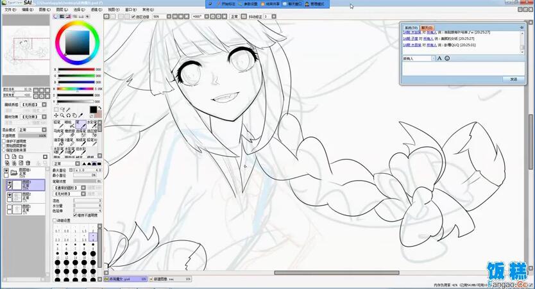This screenshot has width=535, height=289.
Task: Create a new normal layer
Action: pyautogui.click(x=7, y=157)
